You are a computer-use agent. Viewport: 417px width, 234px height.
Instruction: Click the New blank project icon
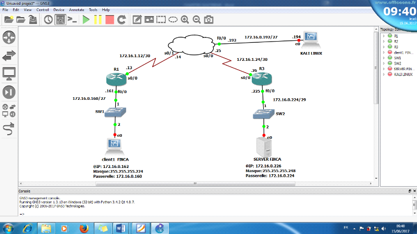9,20
